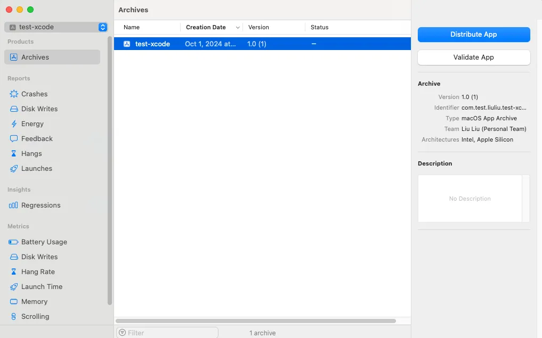This screenshot has width=542, height=338.
Task: Open the filter options in the Filter field
Action: tap(124, 333)
